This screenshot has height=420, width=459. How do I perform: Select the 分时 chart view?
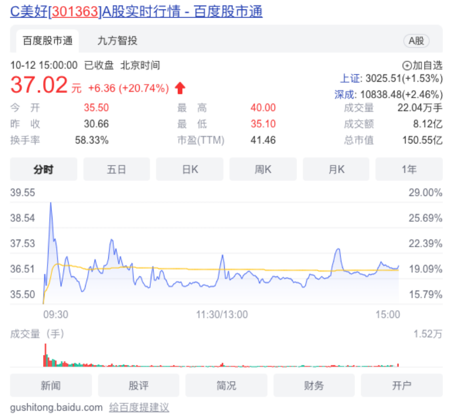(x=44, y=169)
